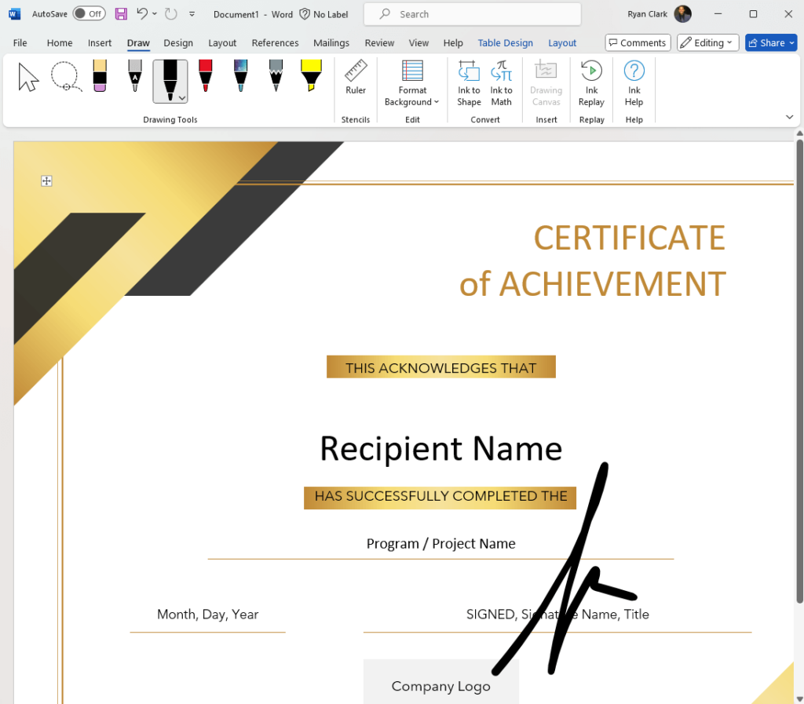
Task: Select the galaxy pen
Action: 240,76
